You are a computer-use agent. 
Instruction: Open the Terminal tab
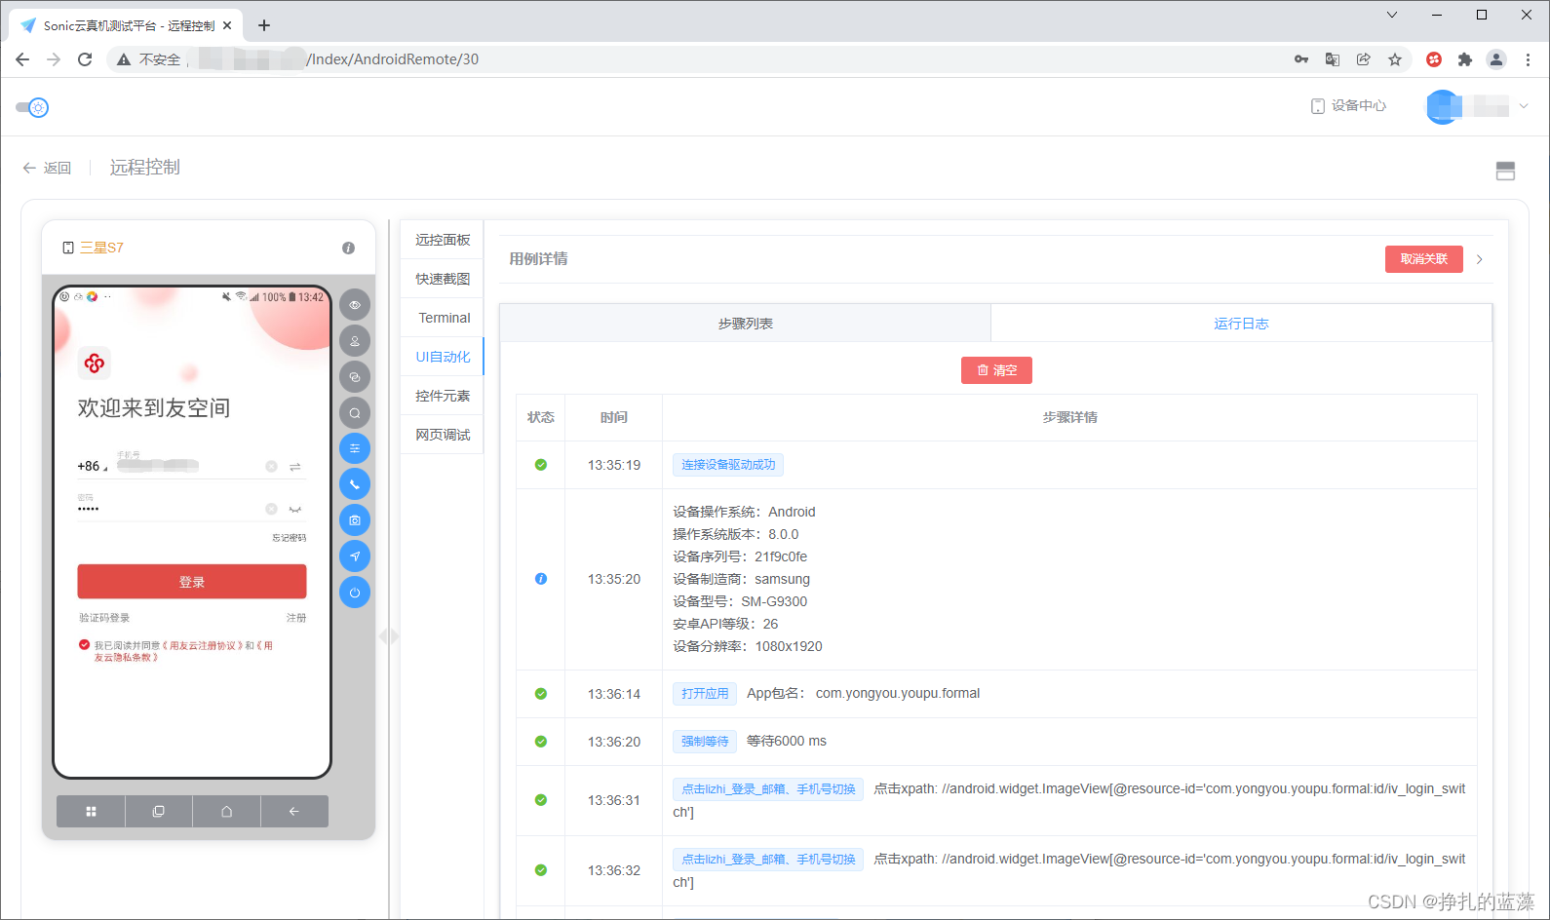[x=444, y=318]
